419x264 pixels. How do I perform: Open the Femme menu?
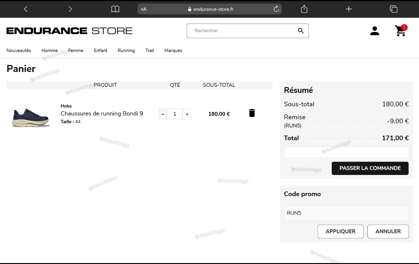76,50
